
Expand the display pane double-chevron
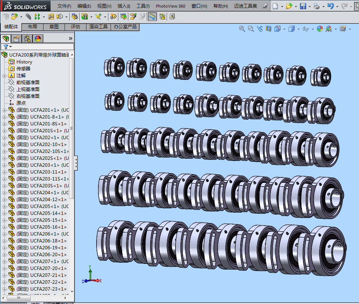(x=70, y=38)
